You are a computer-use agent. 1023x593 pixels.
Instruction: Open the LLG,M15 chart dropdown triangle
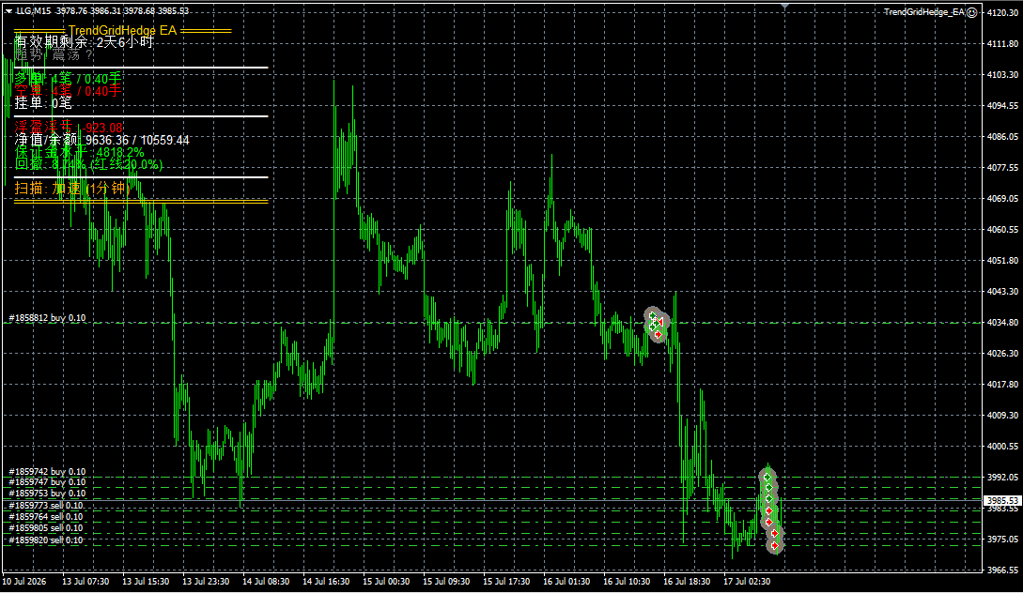coord(8,11)
